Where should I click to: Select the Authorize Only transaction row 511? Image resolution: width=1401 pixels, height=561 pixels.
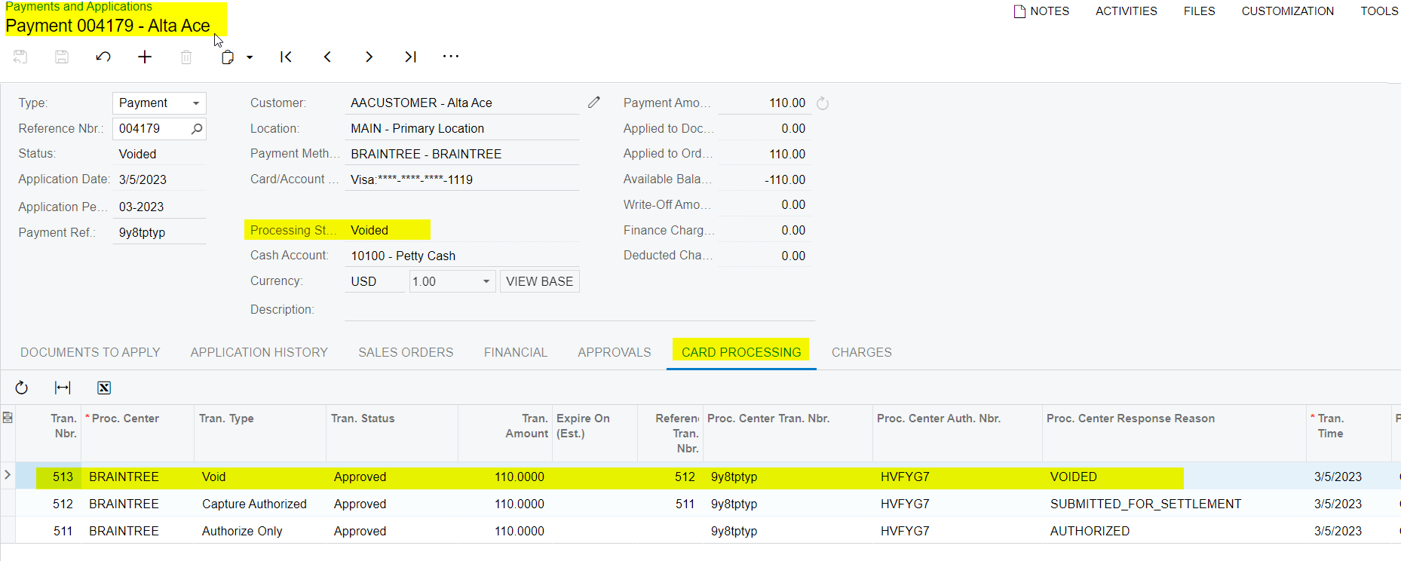tap(701, 531)
